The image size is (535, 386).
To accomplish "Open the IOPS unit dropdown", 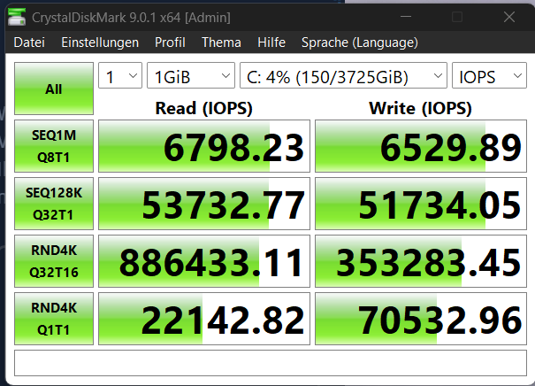I will tap(490, 75).
